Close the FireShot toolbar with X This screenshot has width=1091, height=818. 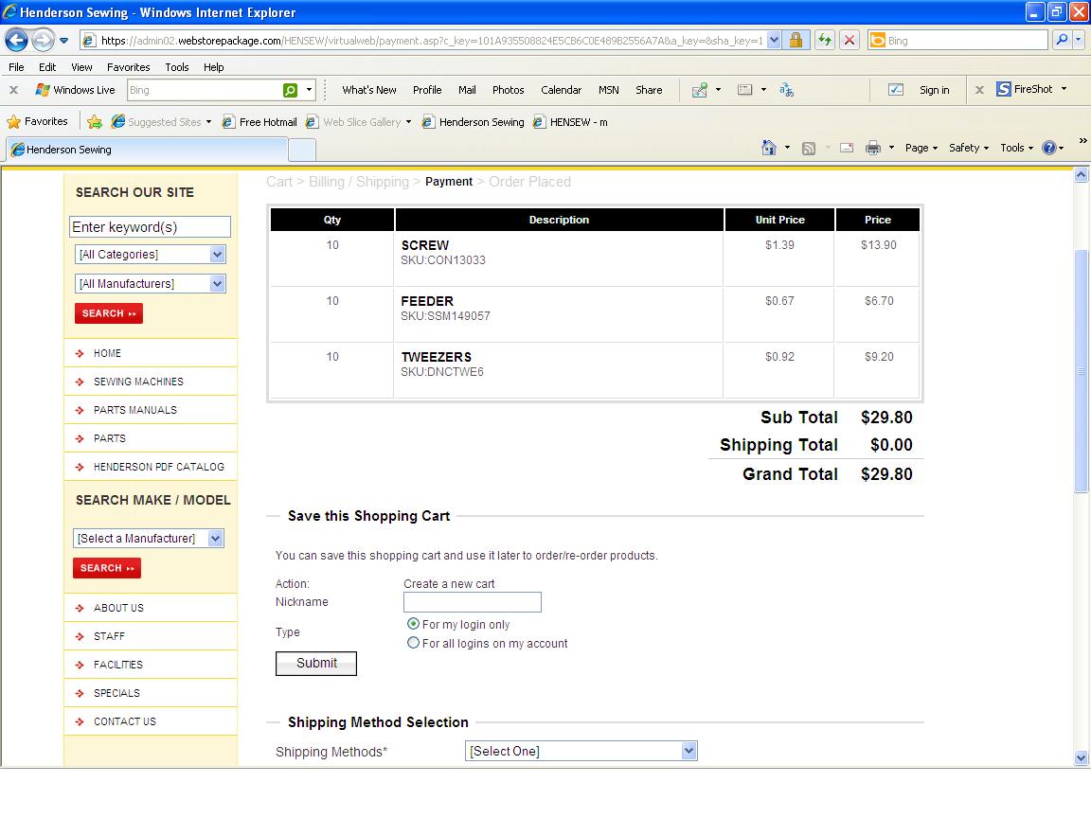coord(979,90)
